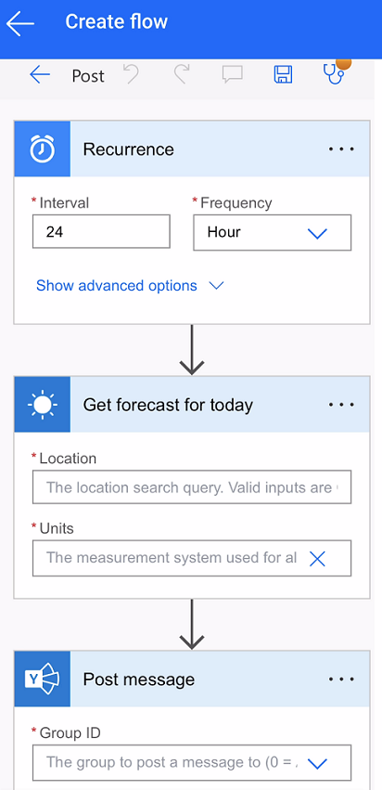382x790 pixels.
Task: Expand Show advanced options
Action: (x=130, y=286)
